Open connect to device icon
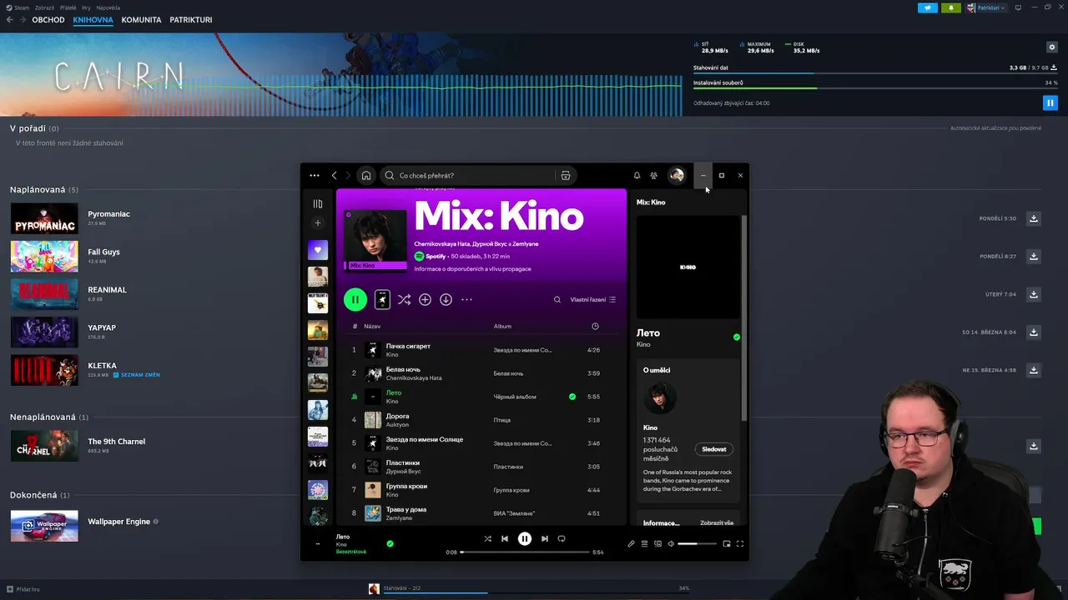Image resolution: width=1068 pixels, height=600 pixels. click(x=657, y=543)
